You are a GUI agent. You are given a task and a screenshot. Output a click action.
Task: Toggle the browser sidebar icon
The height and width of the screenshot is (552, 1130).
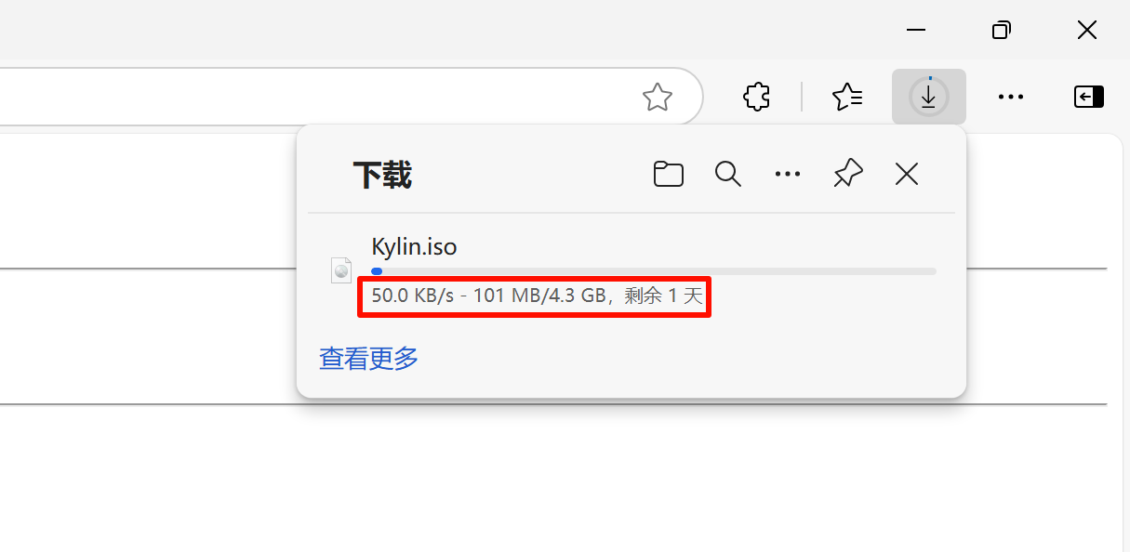(1088, 97)
